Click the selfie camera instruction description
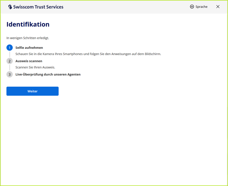The width and height of the screenshot is (228, 186). pos(88,54)
